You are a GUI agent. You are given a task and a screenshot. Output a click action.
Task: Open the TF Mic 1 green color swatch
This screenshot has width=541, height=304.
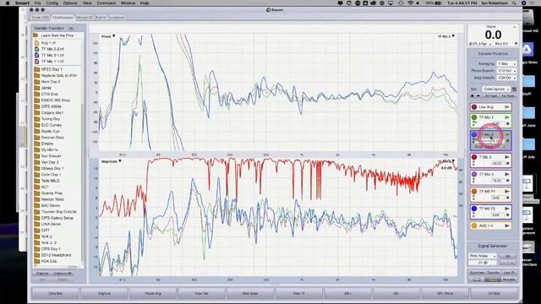pyautogui.click(x=474, y=117)
